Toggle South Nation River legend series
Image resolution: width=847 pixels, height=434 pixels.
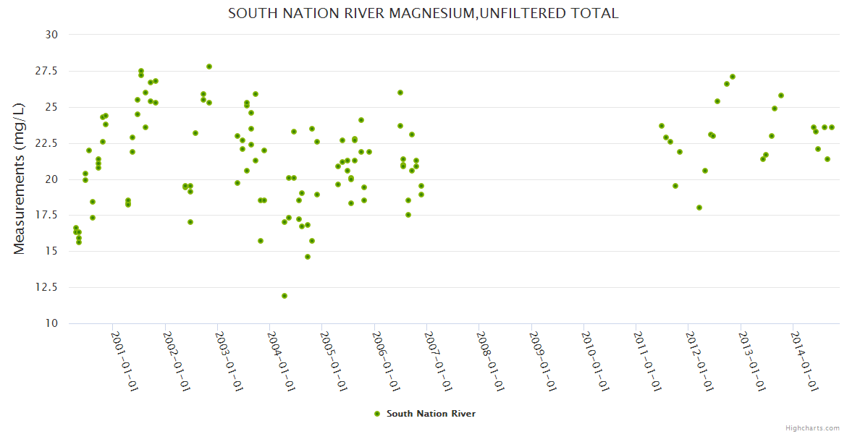(x=431, y=414)
